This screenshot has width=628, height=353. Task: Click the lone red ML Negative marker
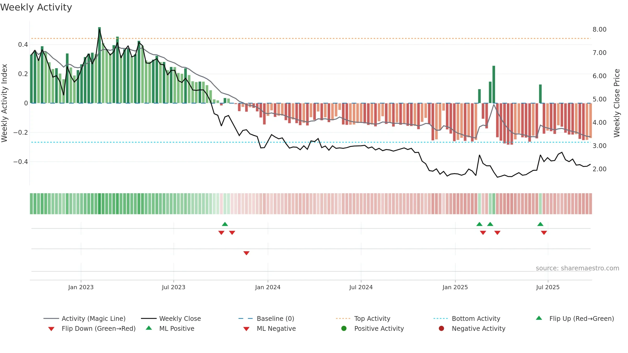(x=246, y=253)
